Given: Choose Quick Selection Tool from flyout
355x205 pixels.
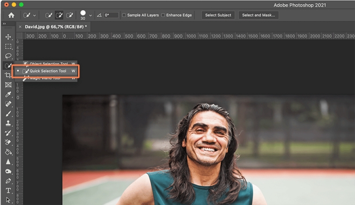Looking at the screenshot, I should point(47,71).
